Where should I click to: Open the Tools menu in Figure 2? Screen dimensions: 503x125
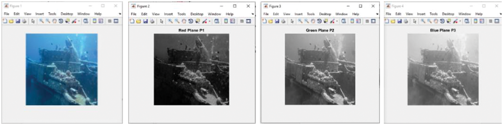coord(181,14)
